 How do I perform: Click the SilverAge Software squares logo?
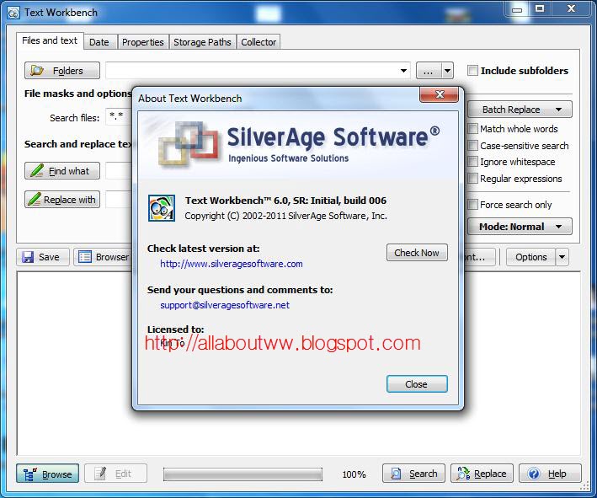click(189, 143)
